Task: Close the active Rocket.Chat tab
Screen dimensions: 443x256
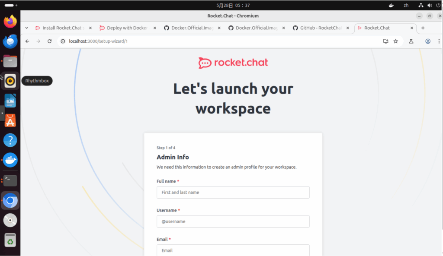Action: point(412,28)
